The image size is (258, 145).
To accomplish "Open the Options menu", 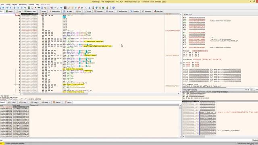I will click(31, 4).
